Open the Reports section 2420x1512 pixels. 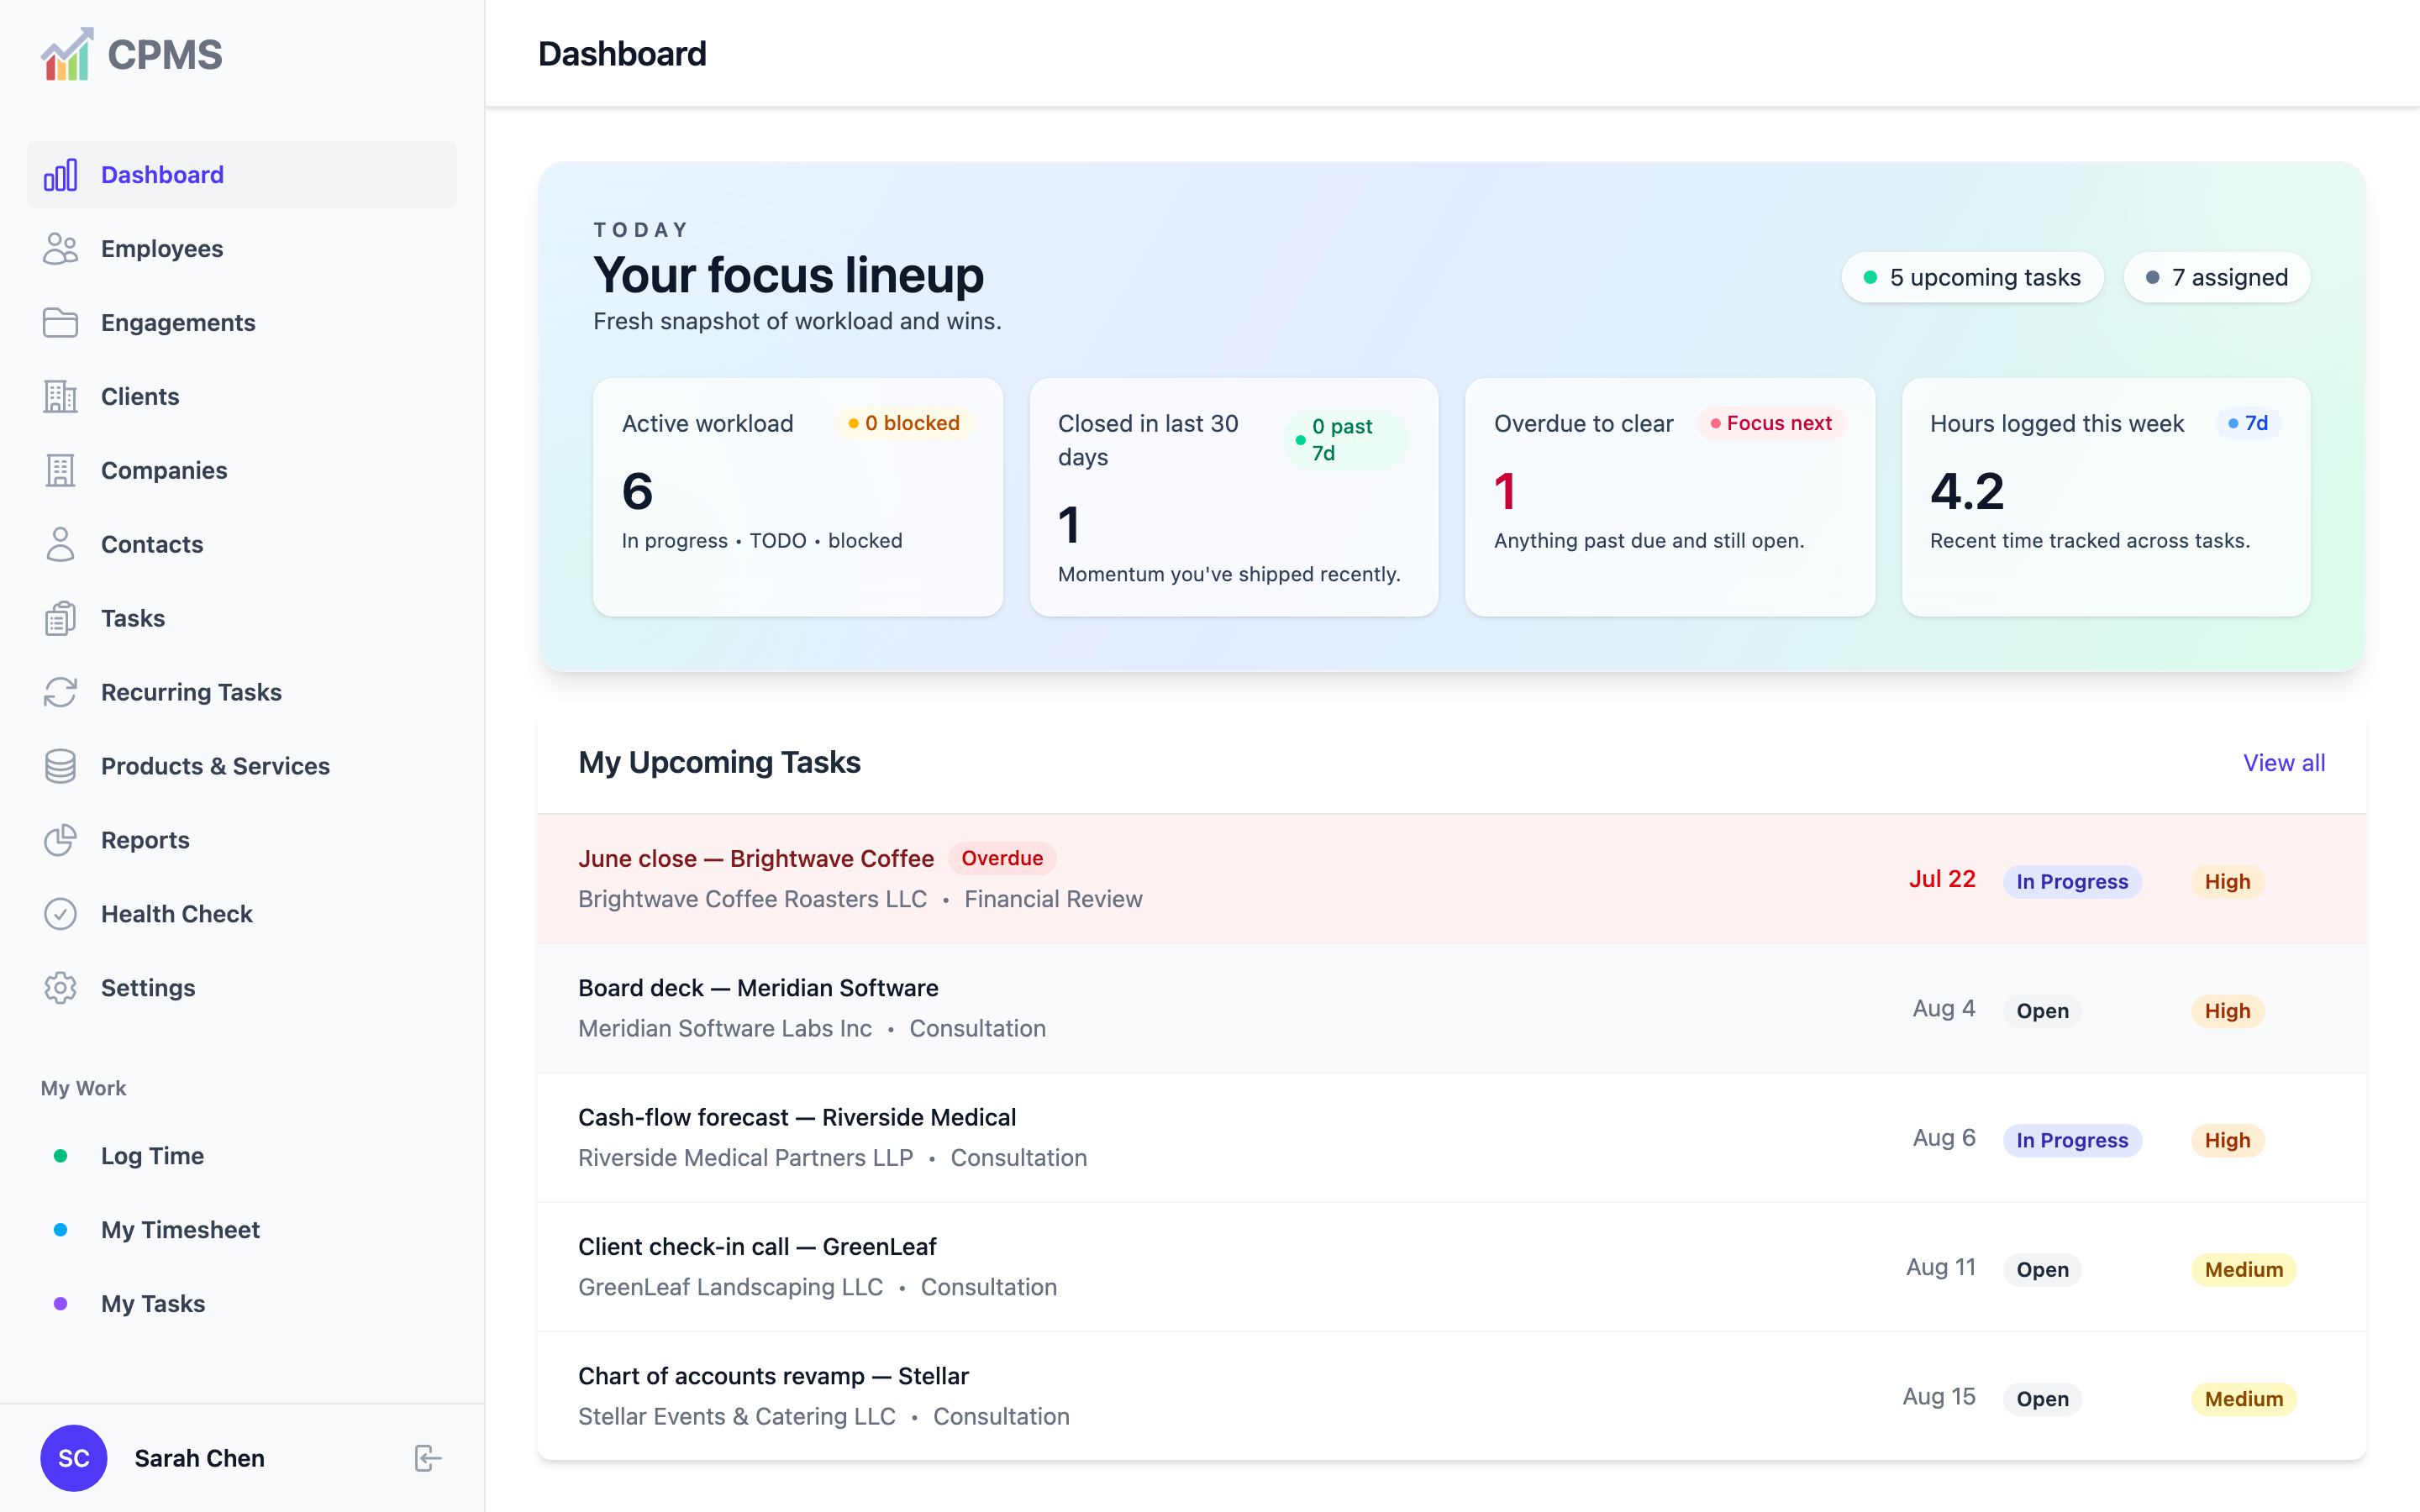click(242, 841)
